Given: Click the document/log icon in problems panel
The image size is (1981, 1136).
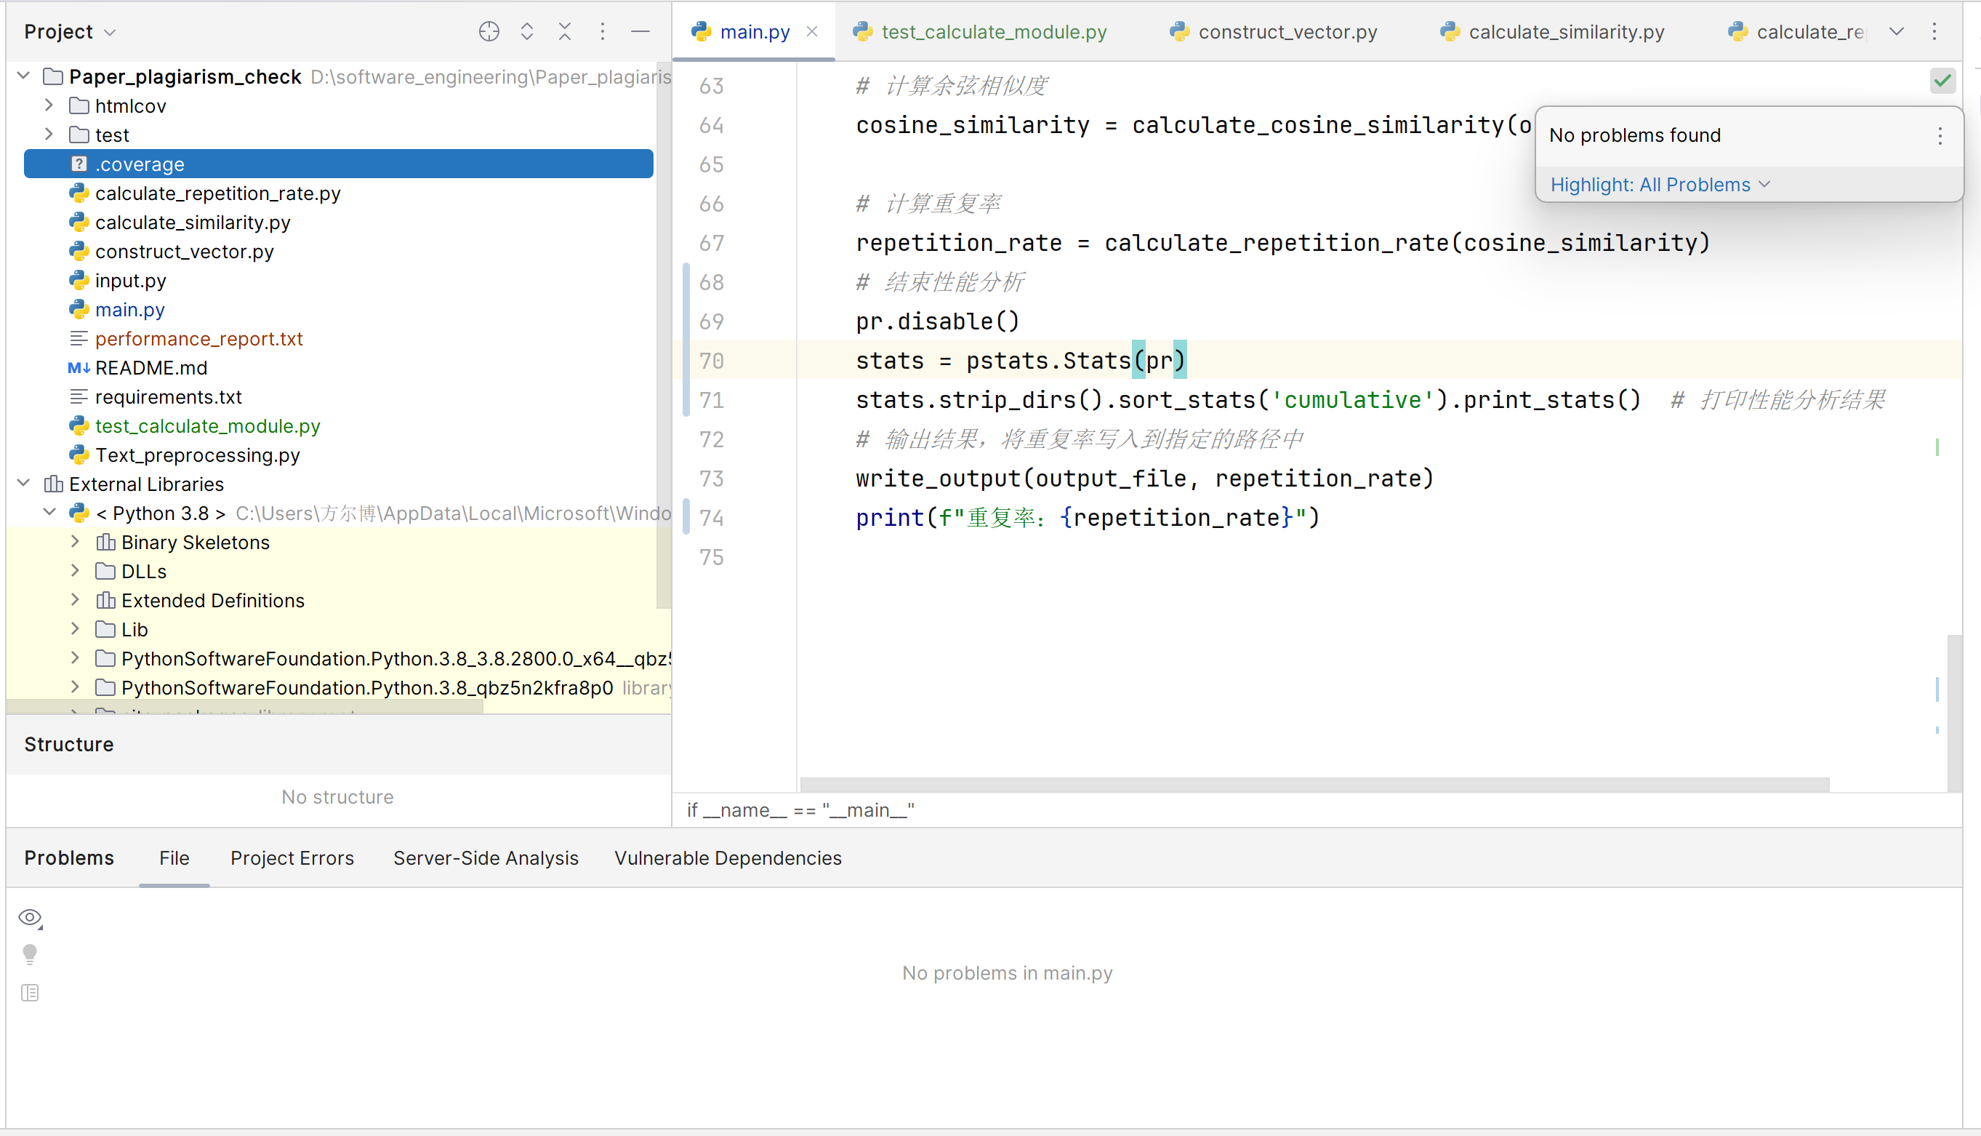Looking at the screenshot, I should (30, 993).
